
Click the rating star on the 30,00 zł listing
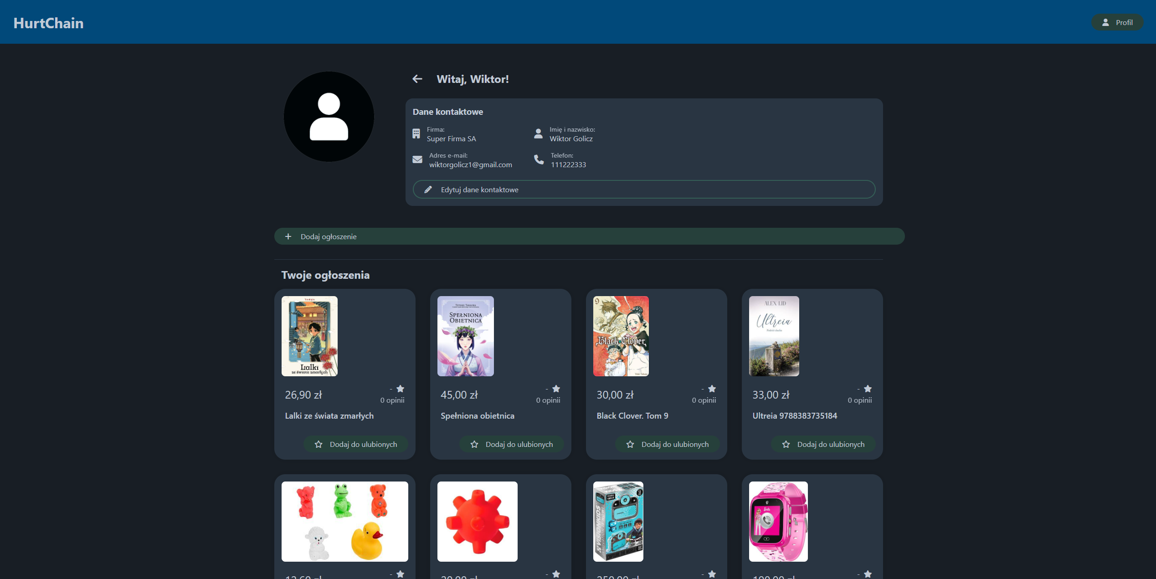(x=712, y=389)
